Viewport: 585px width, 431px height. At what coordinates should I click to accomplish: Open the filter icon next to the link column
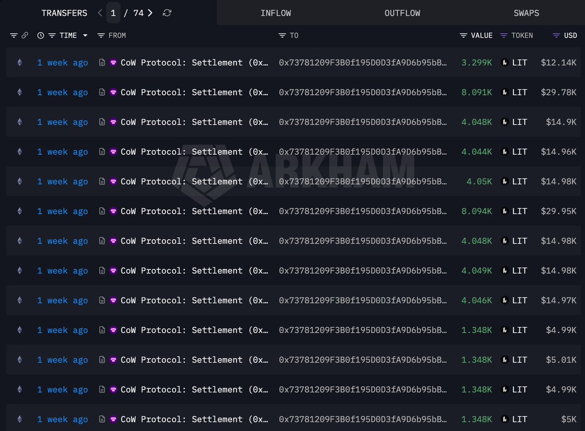[14, 36]
